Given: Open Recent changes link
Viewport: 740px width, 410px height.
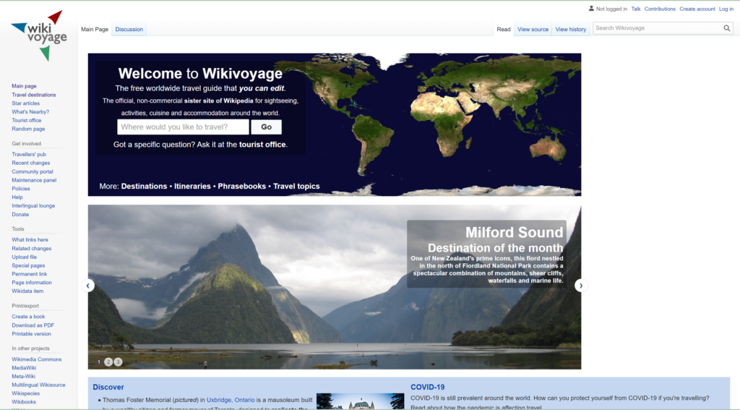Looking at the screenshot, I should coord(30,163).
